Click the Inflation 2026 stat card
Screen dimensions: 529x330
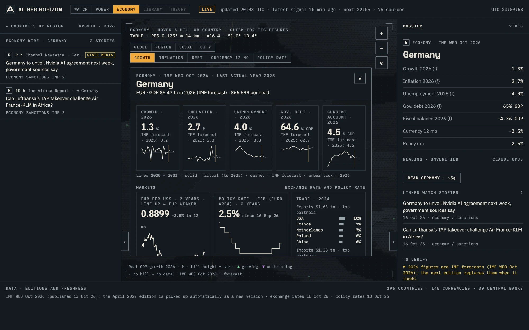pyautogui.click(x=204, y=138)
